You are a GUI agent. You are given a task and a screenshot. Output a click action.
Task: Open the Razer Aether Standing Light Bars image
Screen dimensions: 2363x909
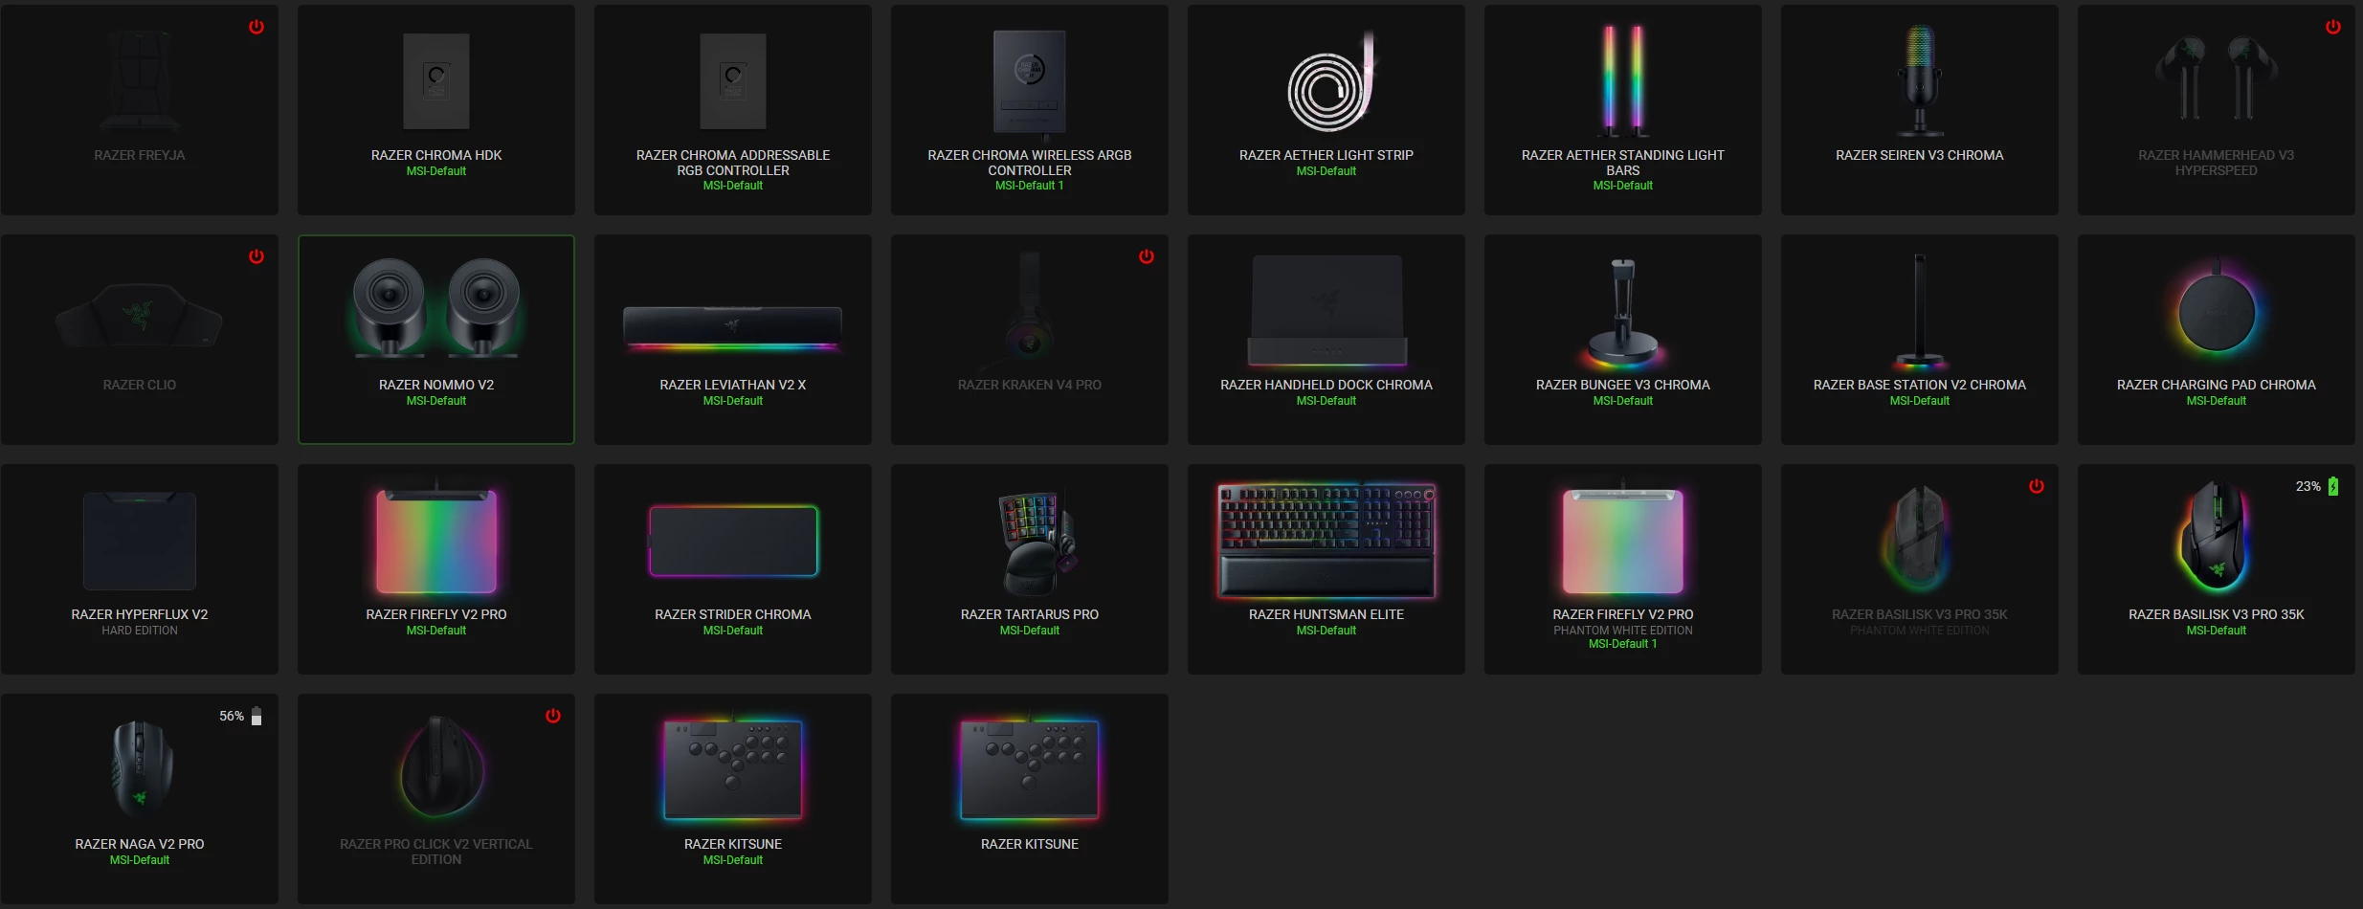(1623, 80)
